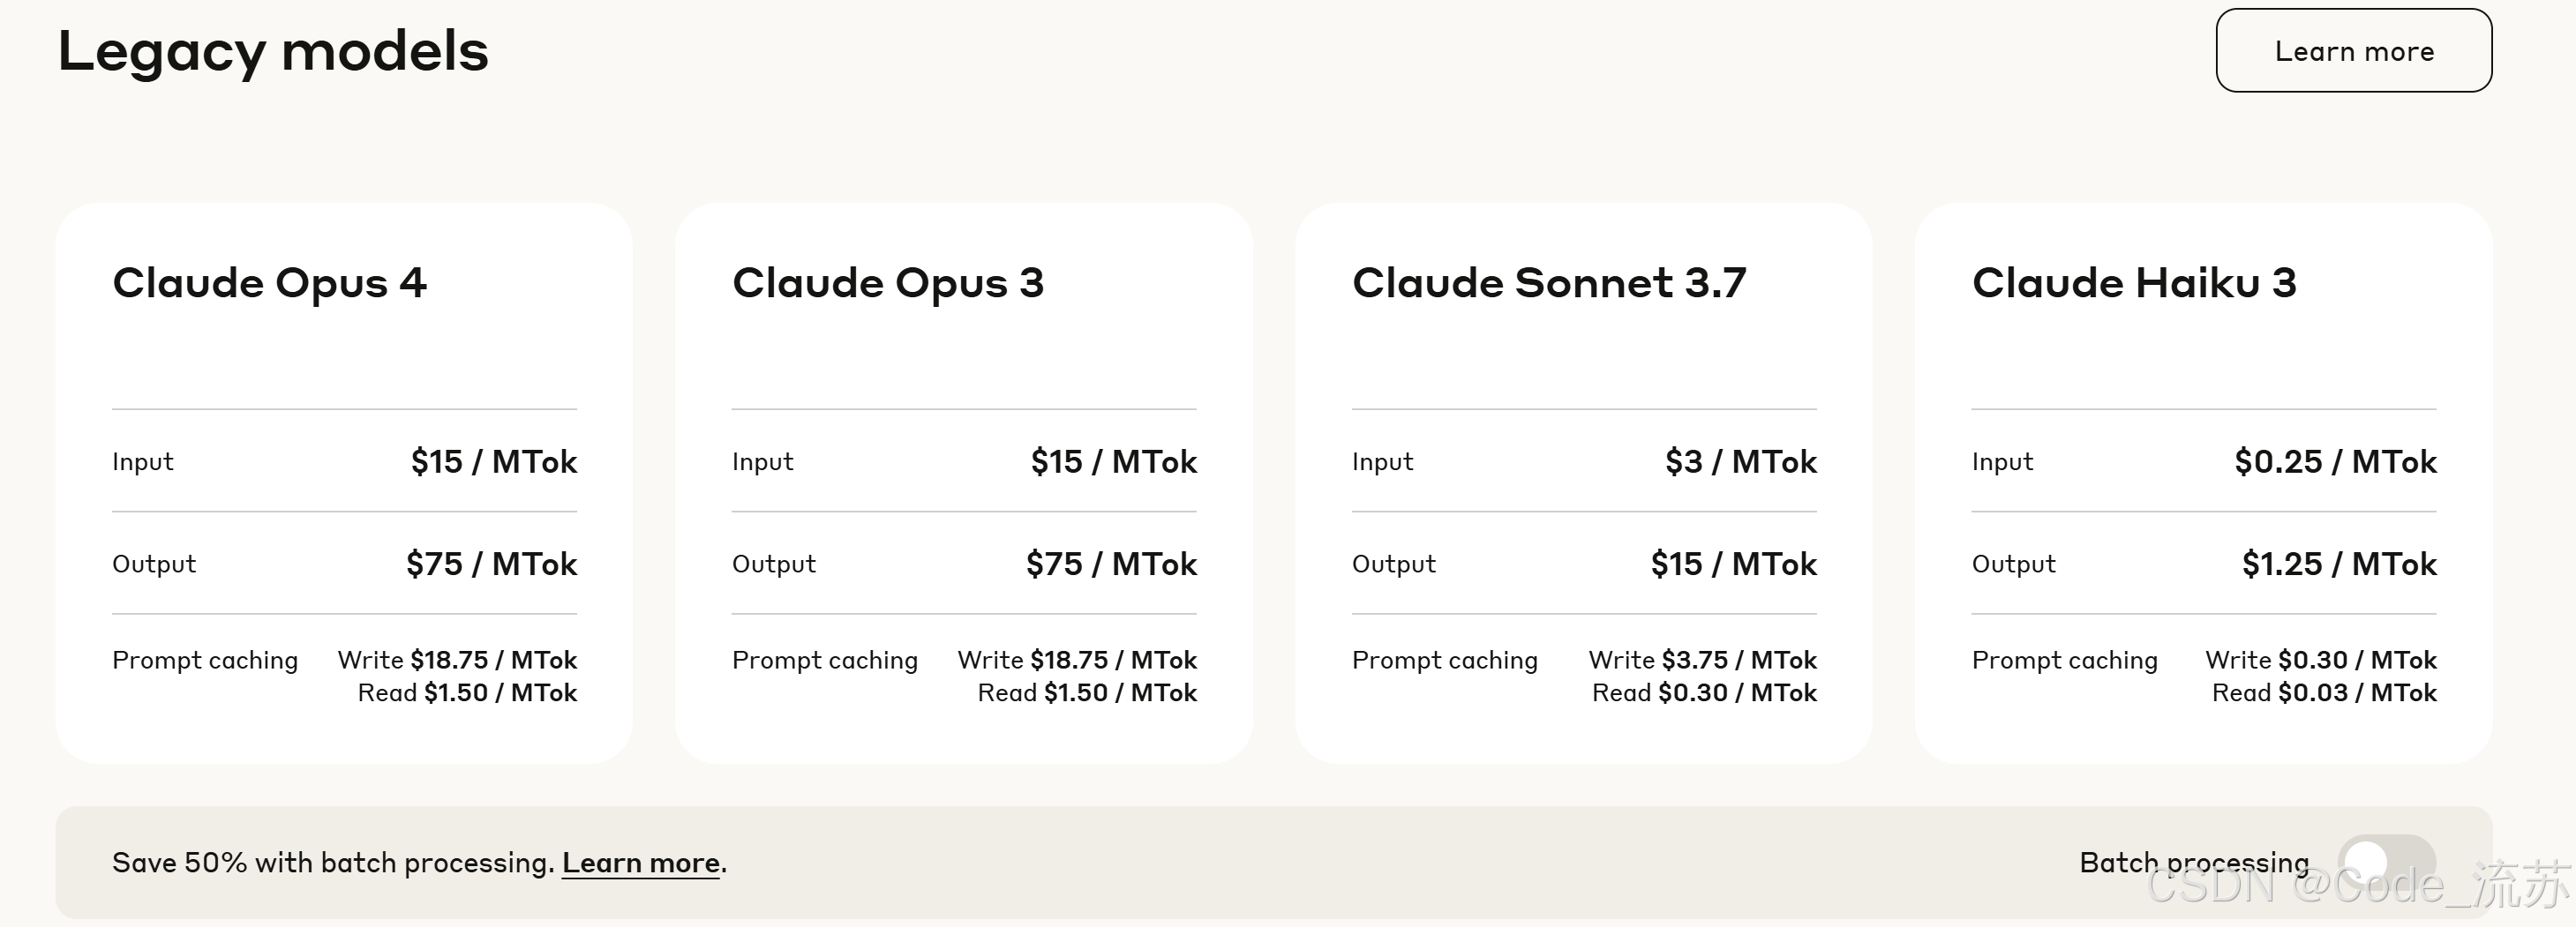Click Claude Opus 3 Prompt caching label
This screenshot has width=2576, height=927.
pyautogui.click(x=825, y=661)
